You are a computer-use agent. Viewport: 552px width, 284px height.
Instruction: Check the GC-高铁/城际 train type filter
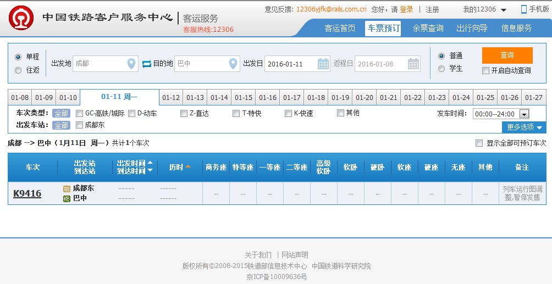(80, 114)
